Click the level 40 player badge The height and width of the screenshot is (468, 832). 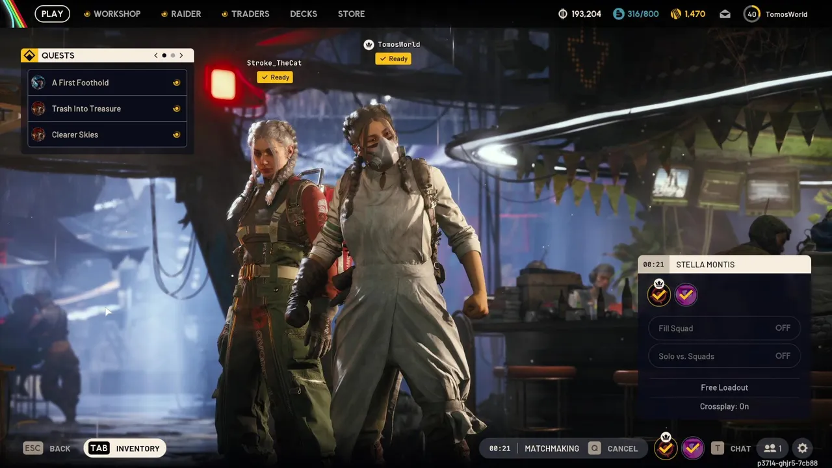tap(752, 14)
